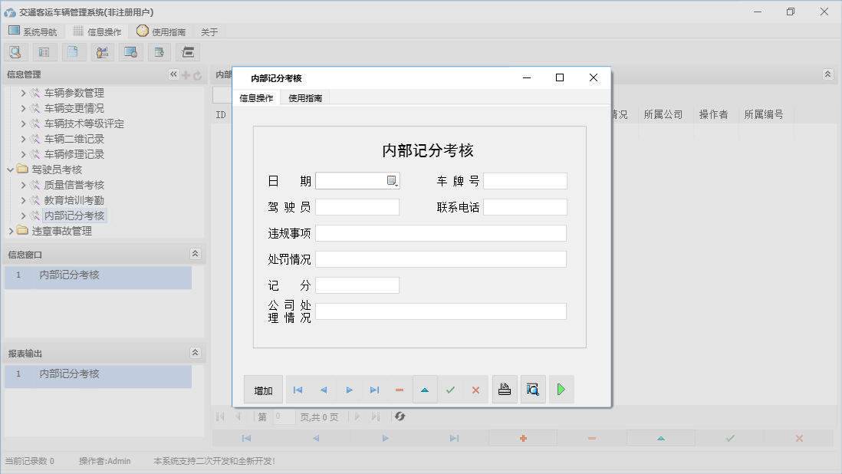Expand the 违章事故管理 folder

(x=12, y=230)
